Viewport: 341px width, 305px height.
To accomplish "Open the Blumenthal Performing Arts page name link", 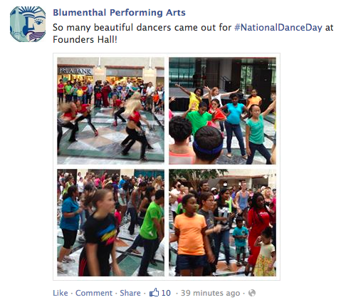I will [119, 13].
